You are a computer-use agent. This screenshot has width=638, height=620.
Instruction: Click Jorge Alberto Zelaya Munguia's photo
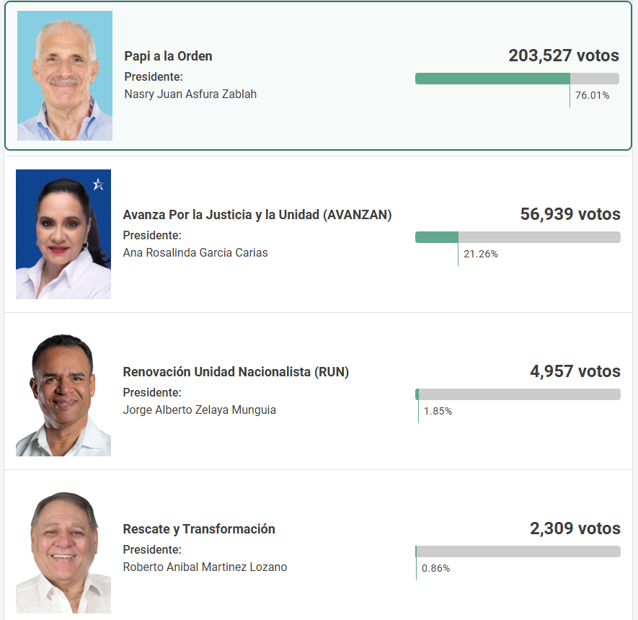(x=63, y=391)
